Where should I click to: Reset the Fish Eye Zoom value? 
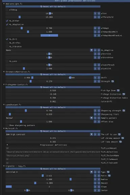[118, 91]
